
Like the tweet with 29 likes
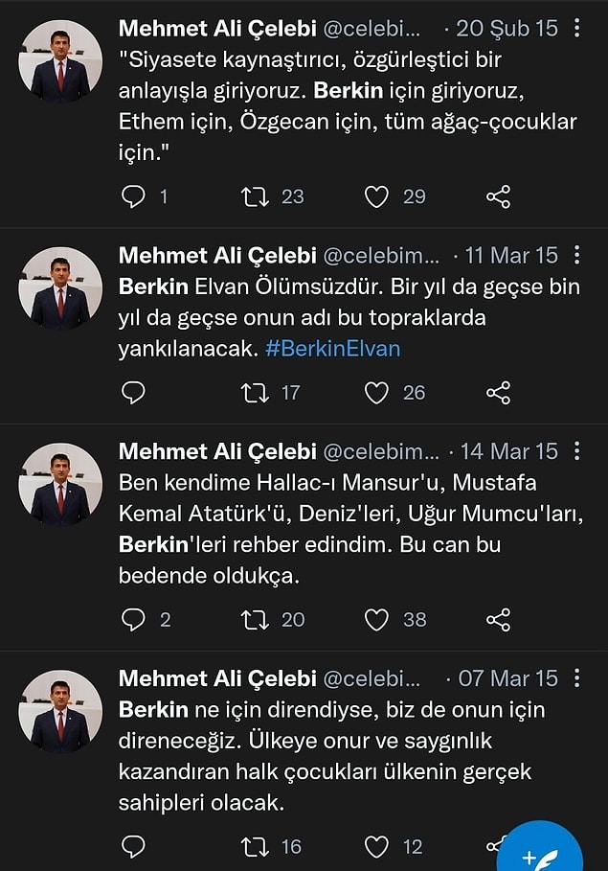(x=376, y=196)
